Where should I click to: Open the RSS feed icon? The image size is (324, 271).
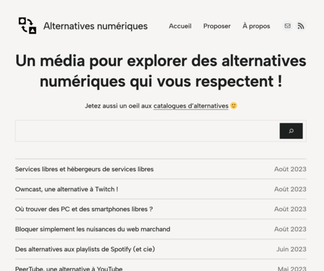tap(301, 26)
